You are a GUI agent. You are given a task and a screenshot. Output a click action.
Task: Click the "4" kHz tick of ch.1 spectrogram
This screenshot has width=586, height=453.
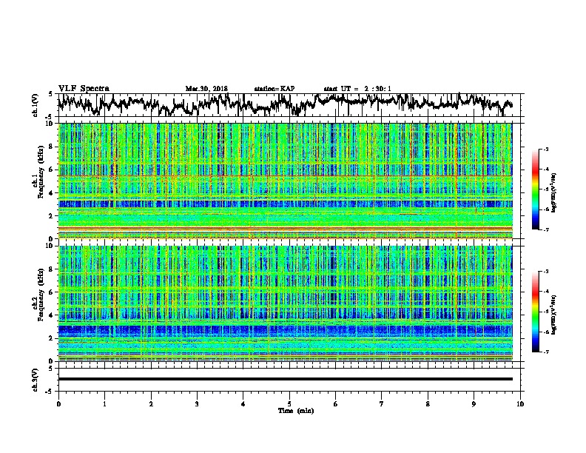52,193
